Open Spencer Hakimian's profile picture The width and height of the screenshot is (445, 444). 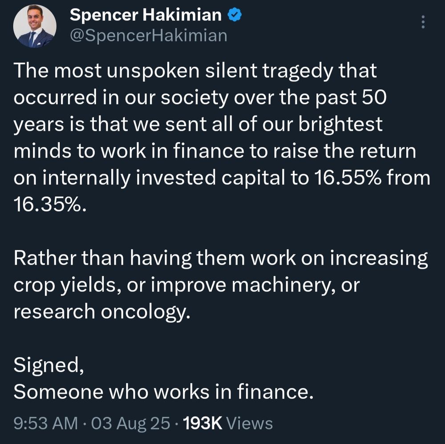coord(35,26)
